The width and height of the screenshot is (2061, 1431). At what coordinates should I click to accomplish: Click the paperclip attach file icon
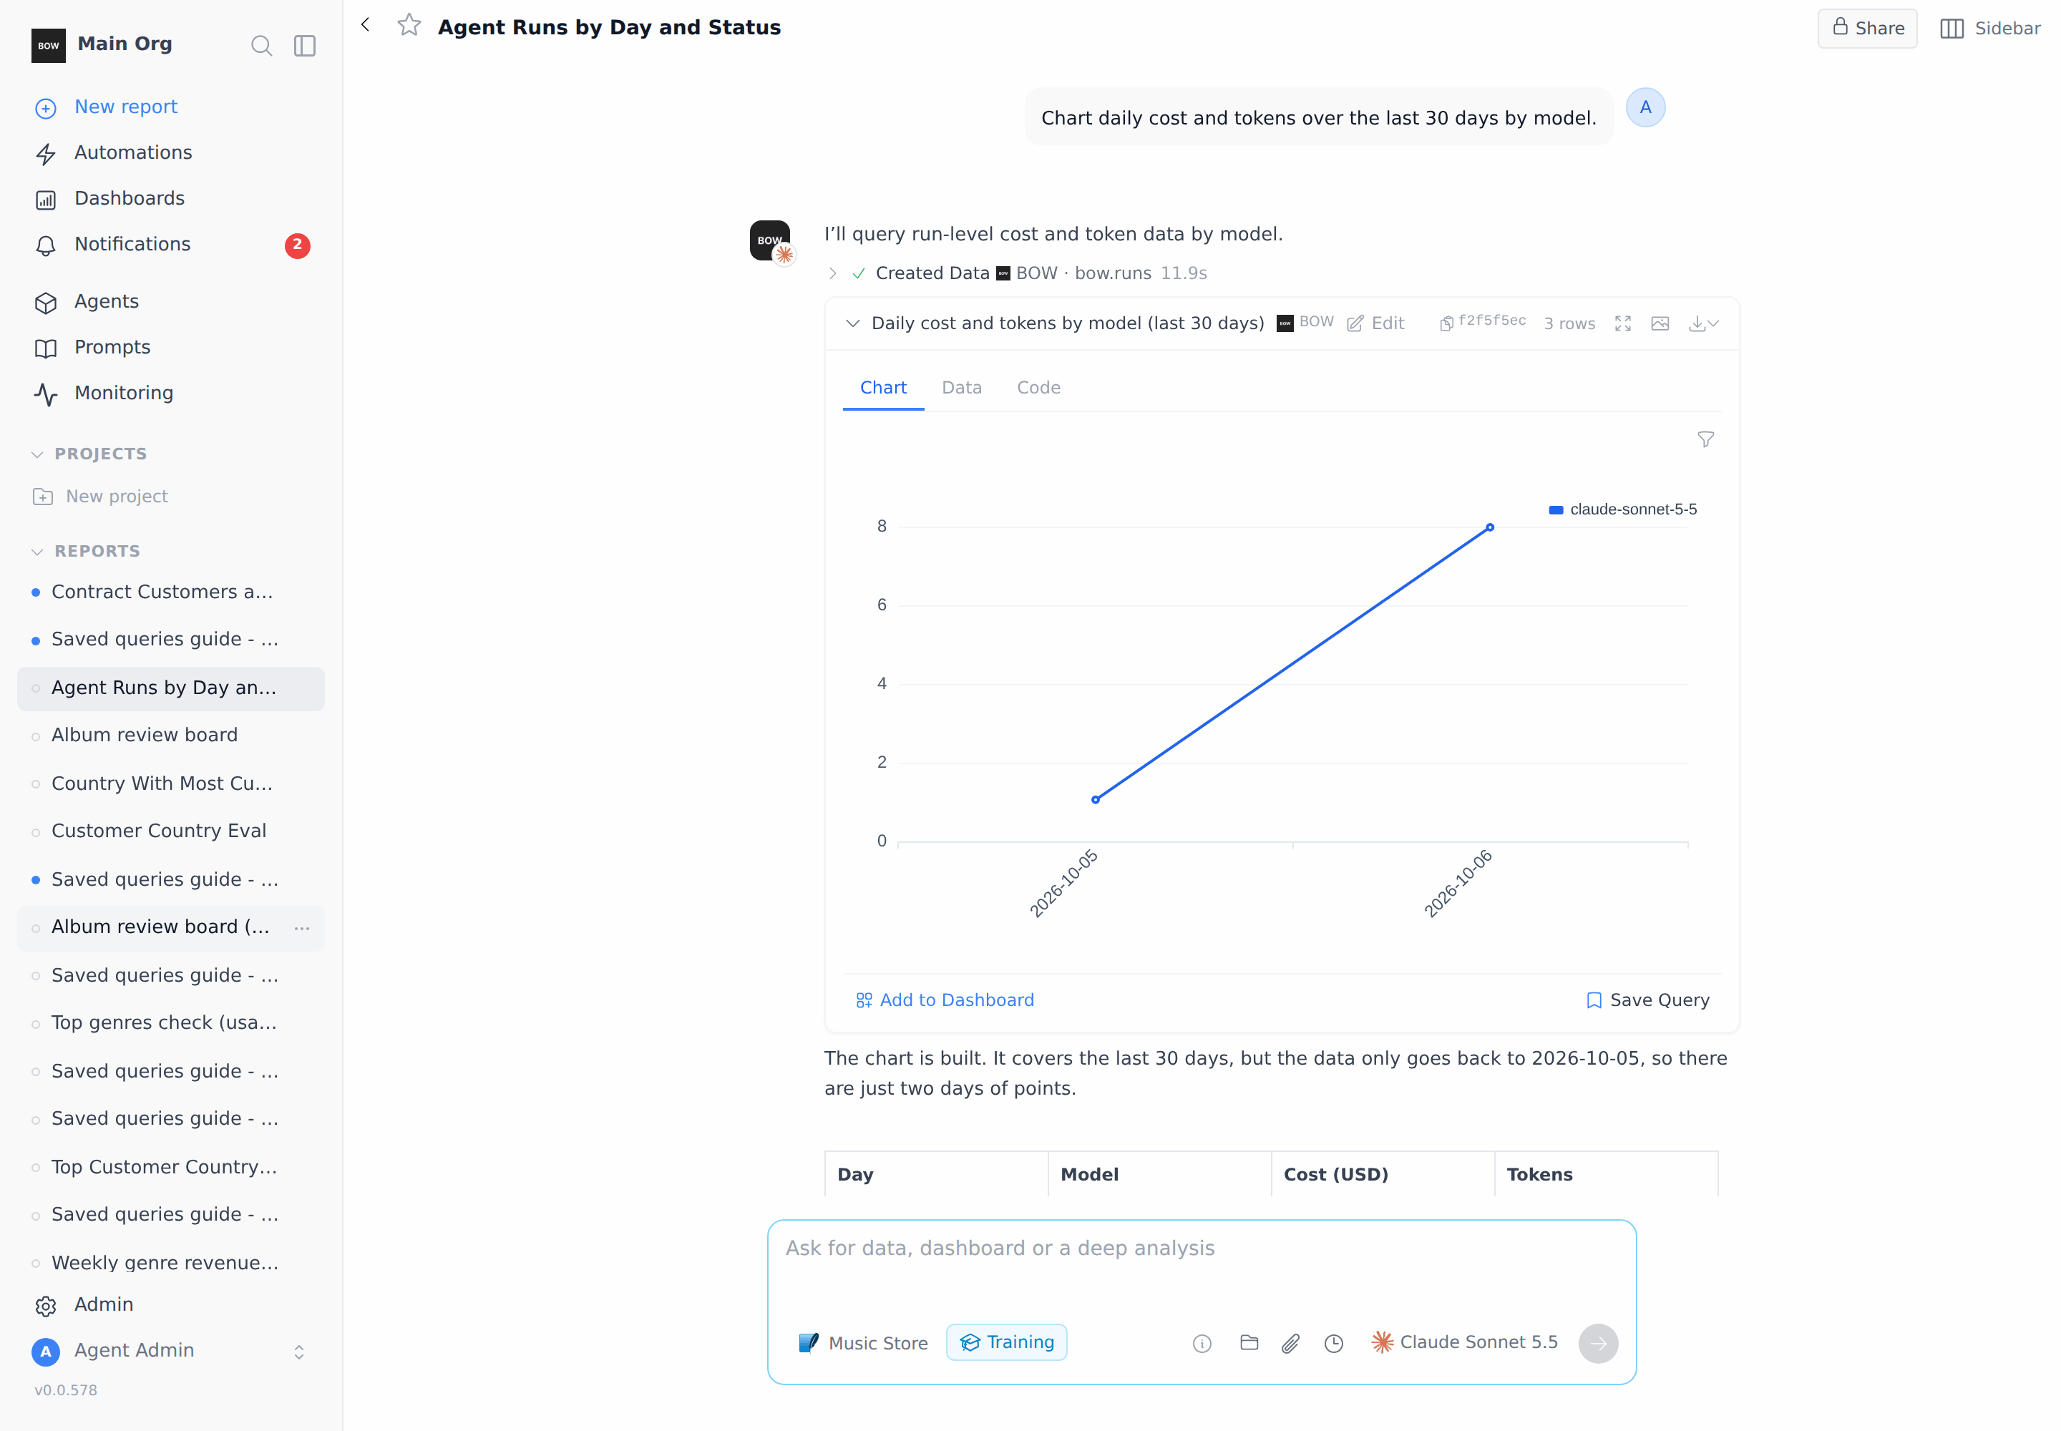click(1290, 1343)
